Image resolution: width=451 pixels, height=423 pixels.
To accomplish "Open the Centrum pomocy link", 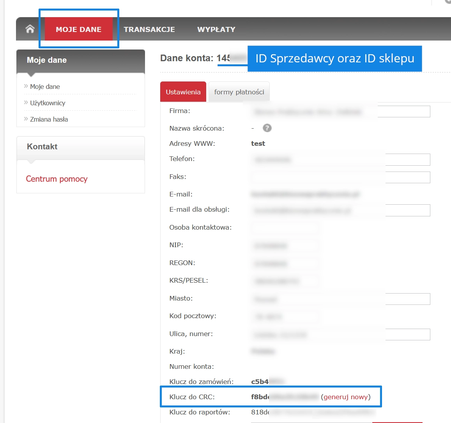I will pos(57,179).
